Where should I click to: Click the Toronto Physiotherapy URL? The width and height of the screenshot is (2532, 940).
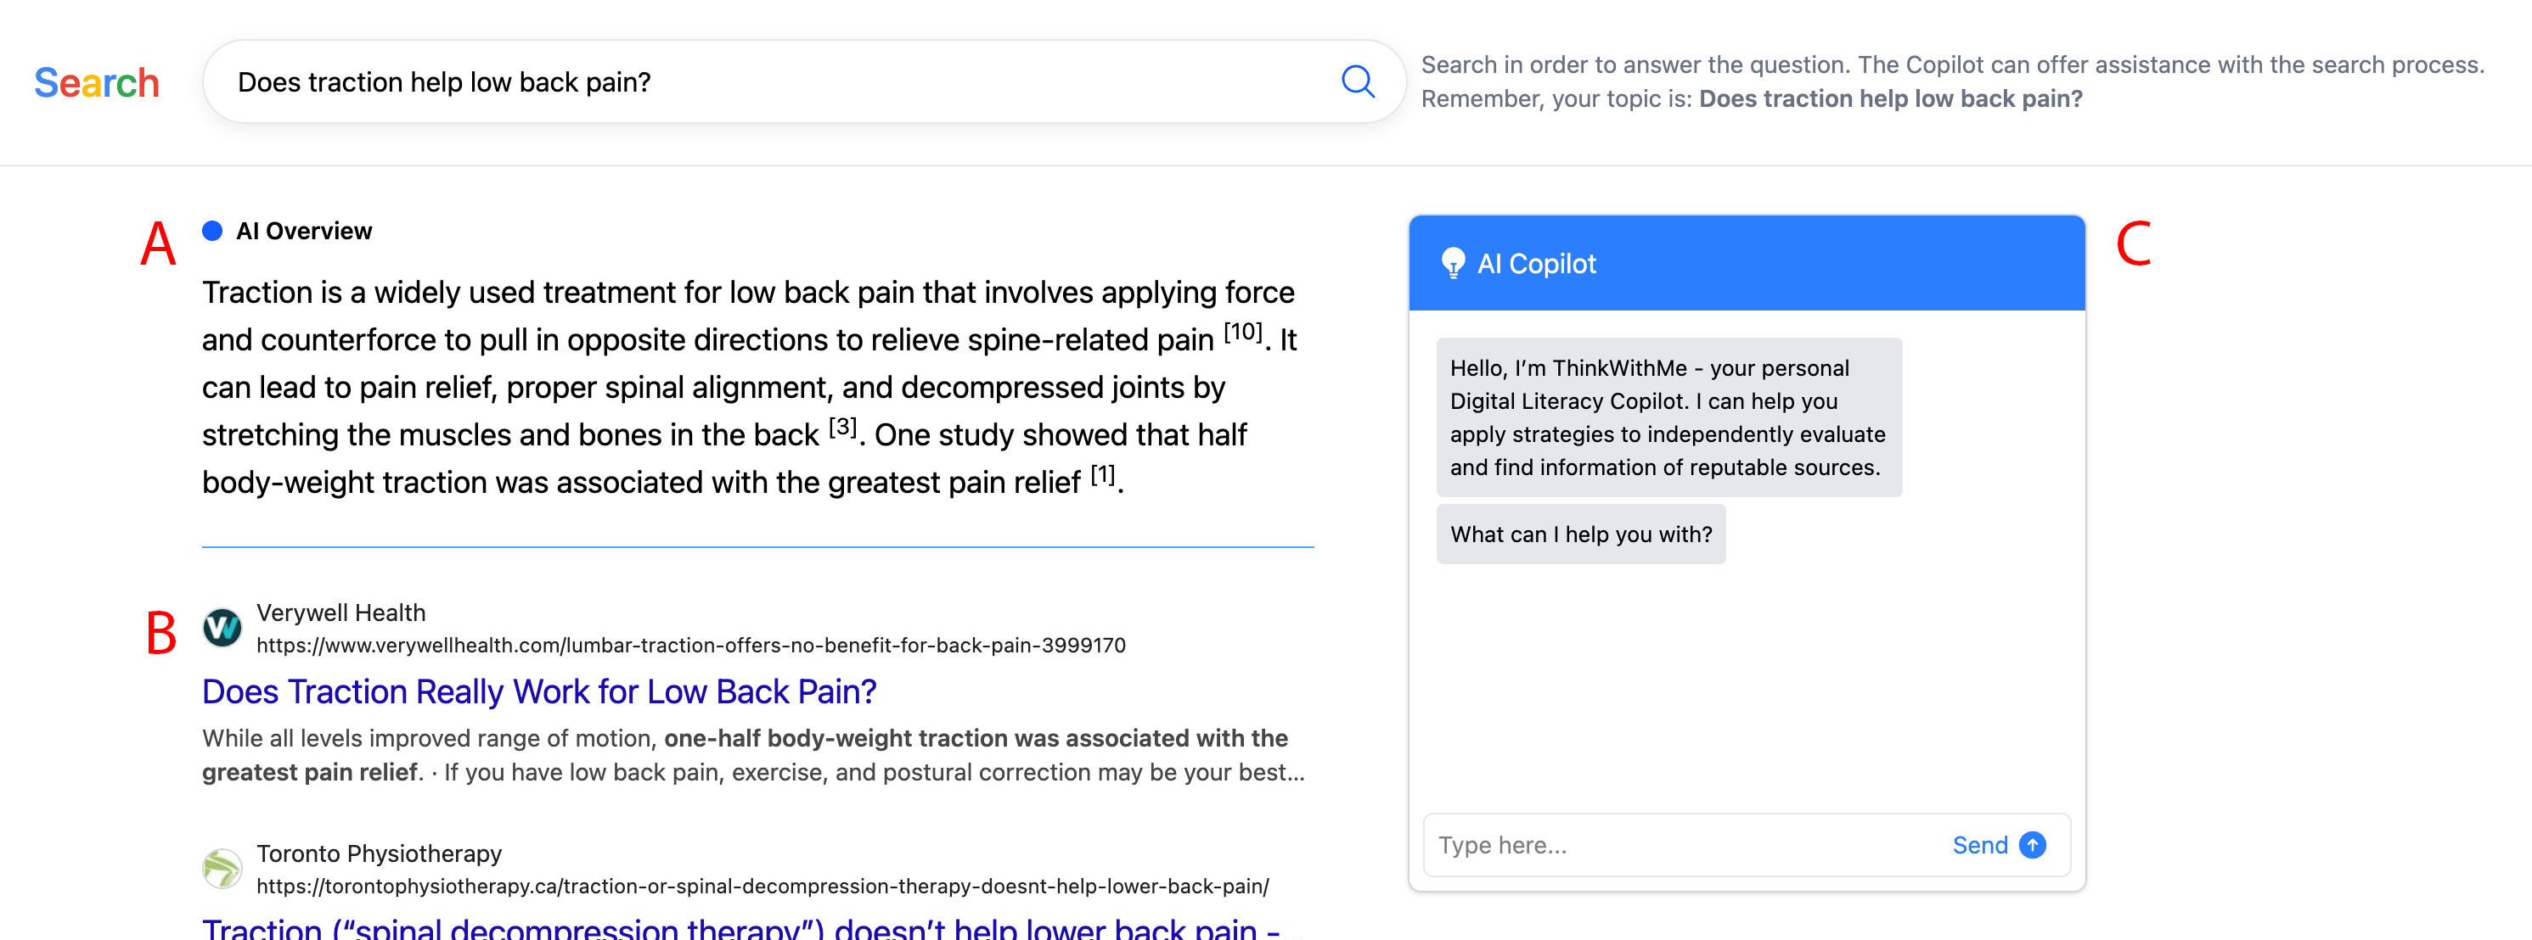[762, 886]
